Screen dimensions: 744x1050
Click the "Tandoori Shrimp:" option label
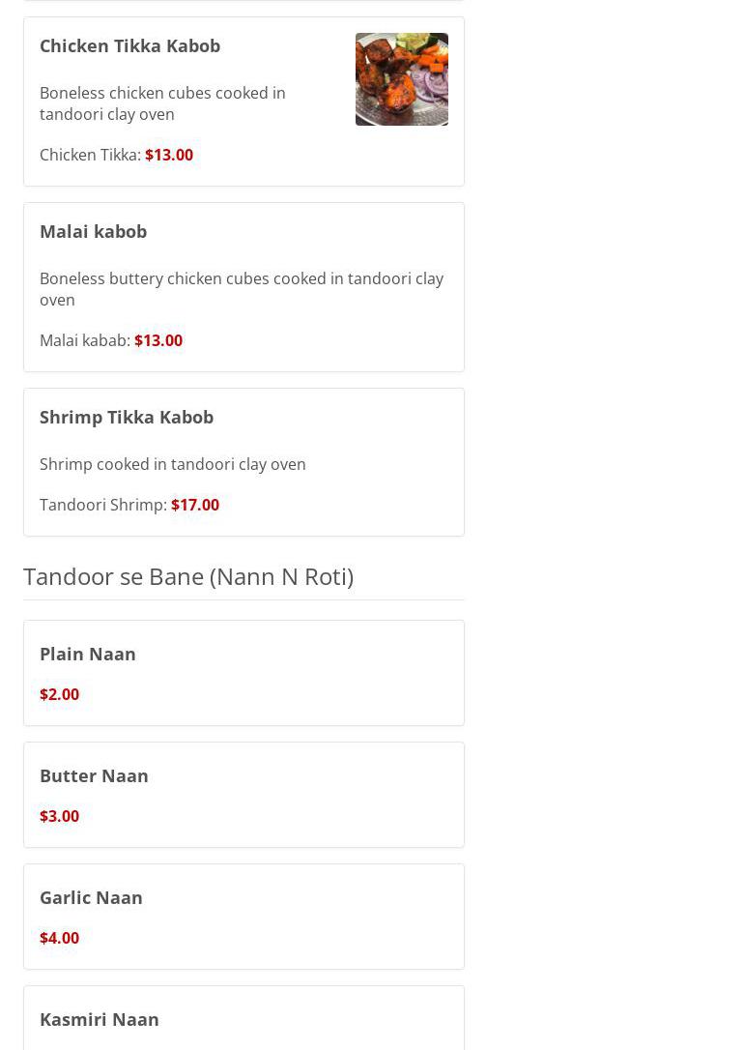tap(102, 505)
